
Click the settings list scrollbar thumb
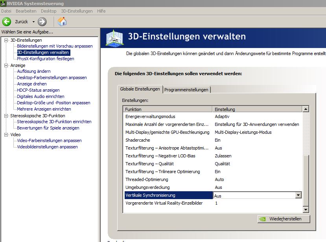[306, 181]
